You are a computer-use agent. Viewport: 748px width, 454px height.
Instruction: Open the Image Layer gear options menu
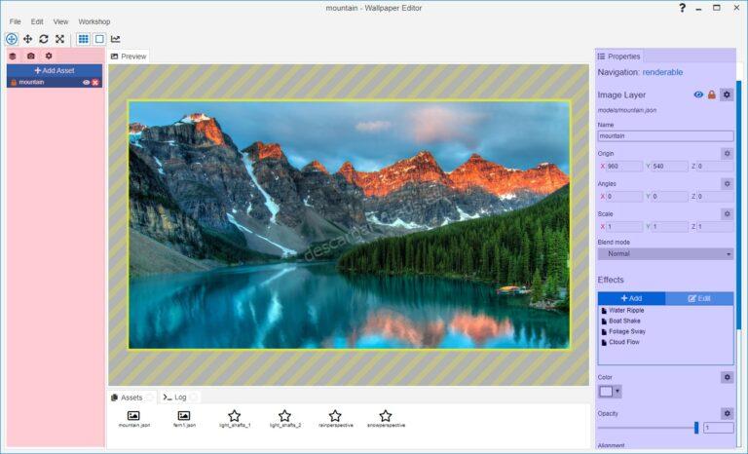pyautogui.click(x=727, y=95)
